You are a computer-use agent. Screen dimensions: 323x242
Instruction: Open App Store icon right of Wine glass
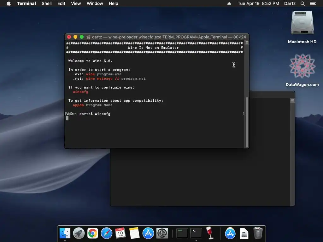[x=230, y=233]
